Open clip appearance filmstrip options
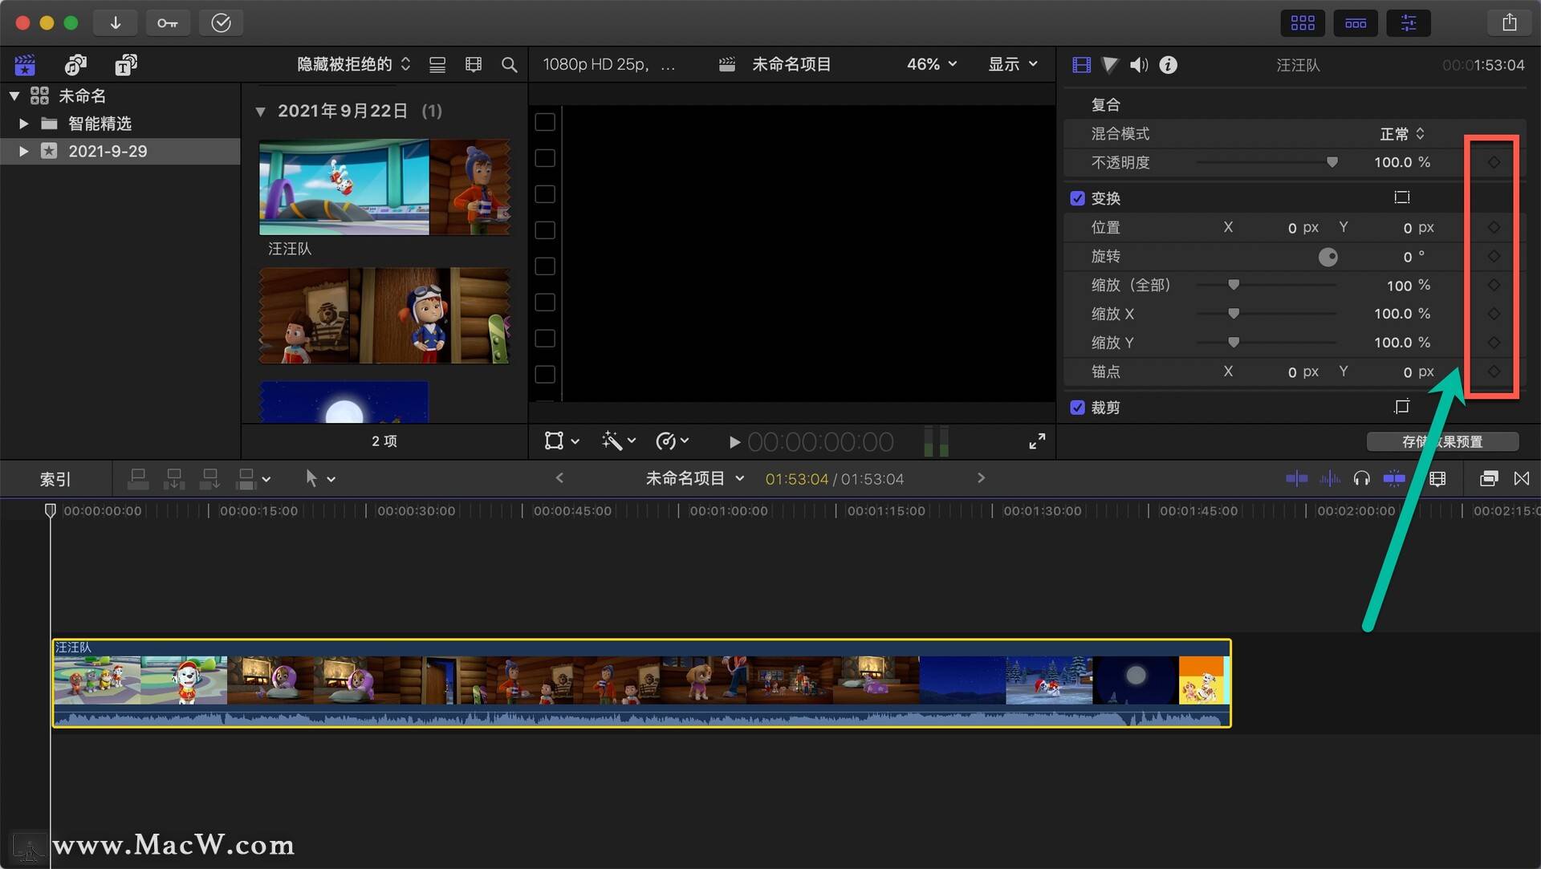Image resolution: width=1541 pixels, height=869 pixels. (x=474, y=65)
